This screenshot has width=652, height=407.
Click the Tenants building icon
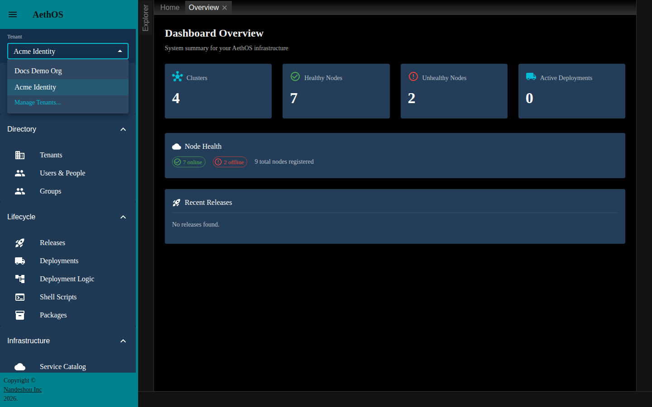pyautogui.click(x=20, y=155)
